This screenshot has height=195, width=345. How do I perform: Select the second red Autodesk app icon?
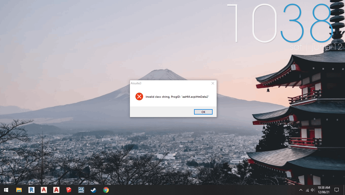(56, 190)
